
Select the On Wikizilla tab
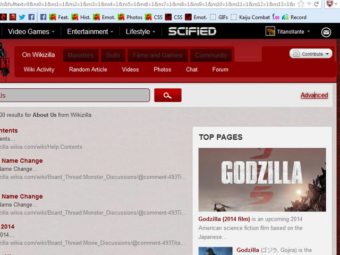[38, 55]
